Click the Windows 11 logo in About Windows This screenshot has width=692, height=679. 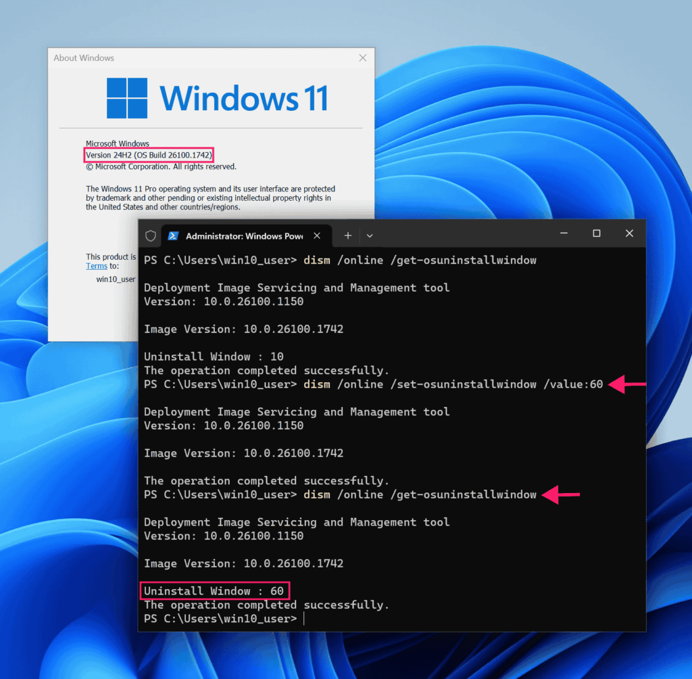coord(218,98)
